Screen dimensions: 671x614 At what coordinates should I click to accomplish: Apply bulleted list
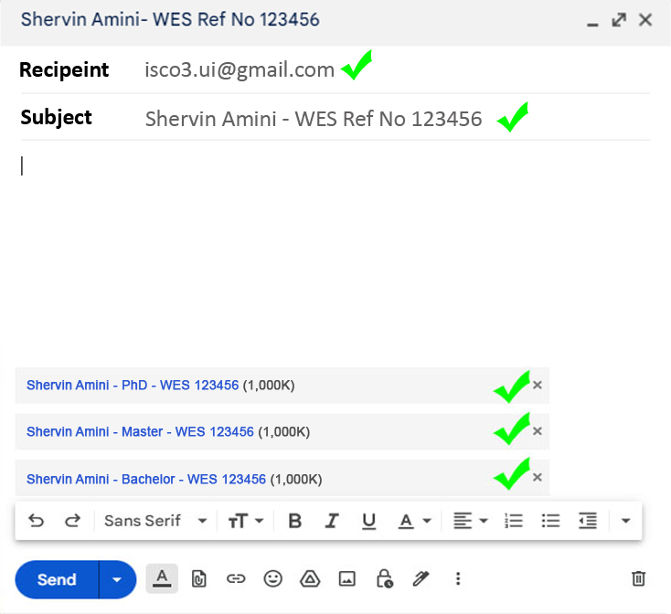click(x=550, y=521)
